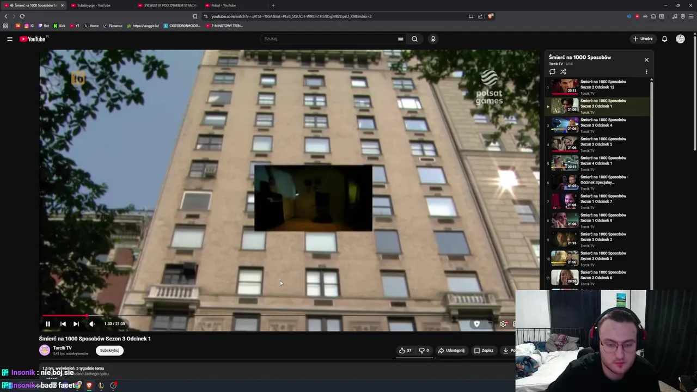Open YouTube notifications bell
This screenshot has width=697, height=392.
(x=664, y=39)
